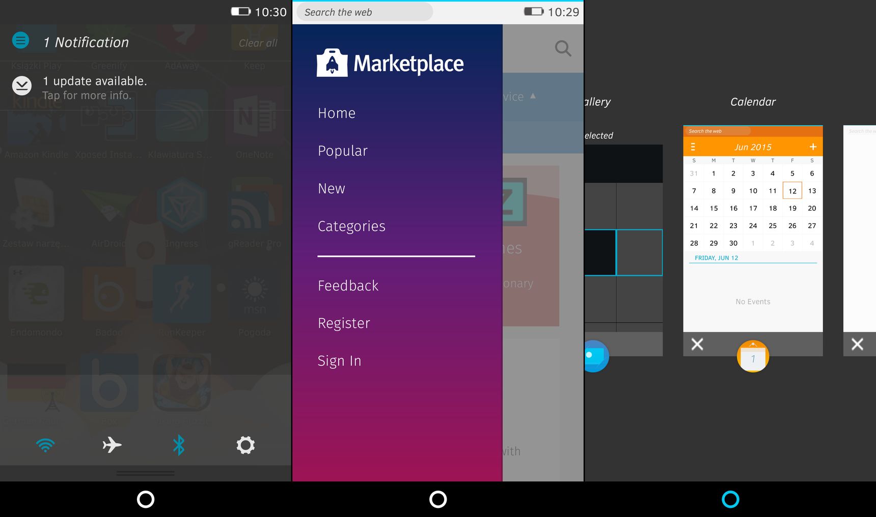Click 'FRIDAY, JUN 12' label

click(716, 258)
